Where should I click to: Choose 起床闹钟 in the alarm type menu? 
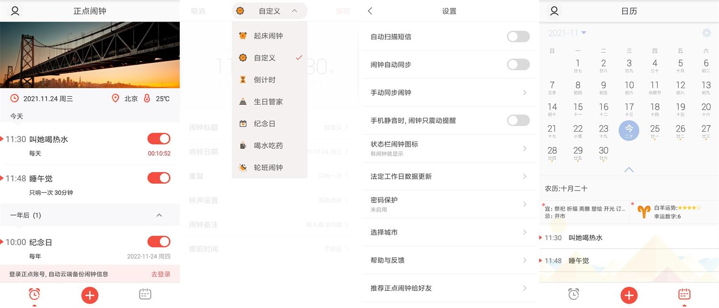tap(268, 35)
